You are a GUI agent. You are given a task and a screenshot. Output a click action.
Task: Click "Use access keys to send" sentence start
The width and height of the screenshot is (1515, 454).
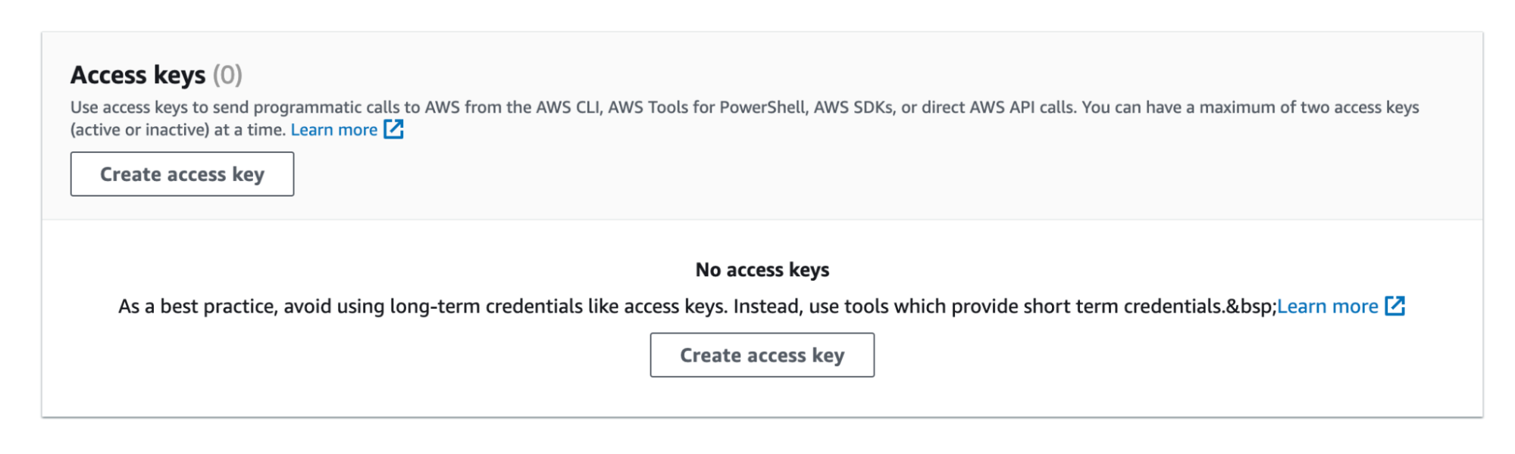pos(161,107)
